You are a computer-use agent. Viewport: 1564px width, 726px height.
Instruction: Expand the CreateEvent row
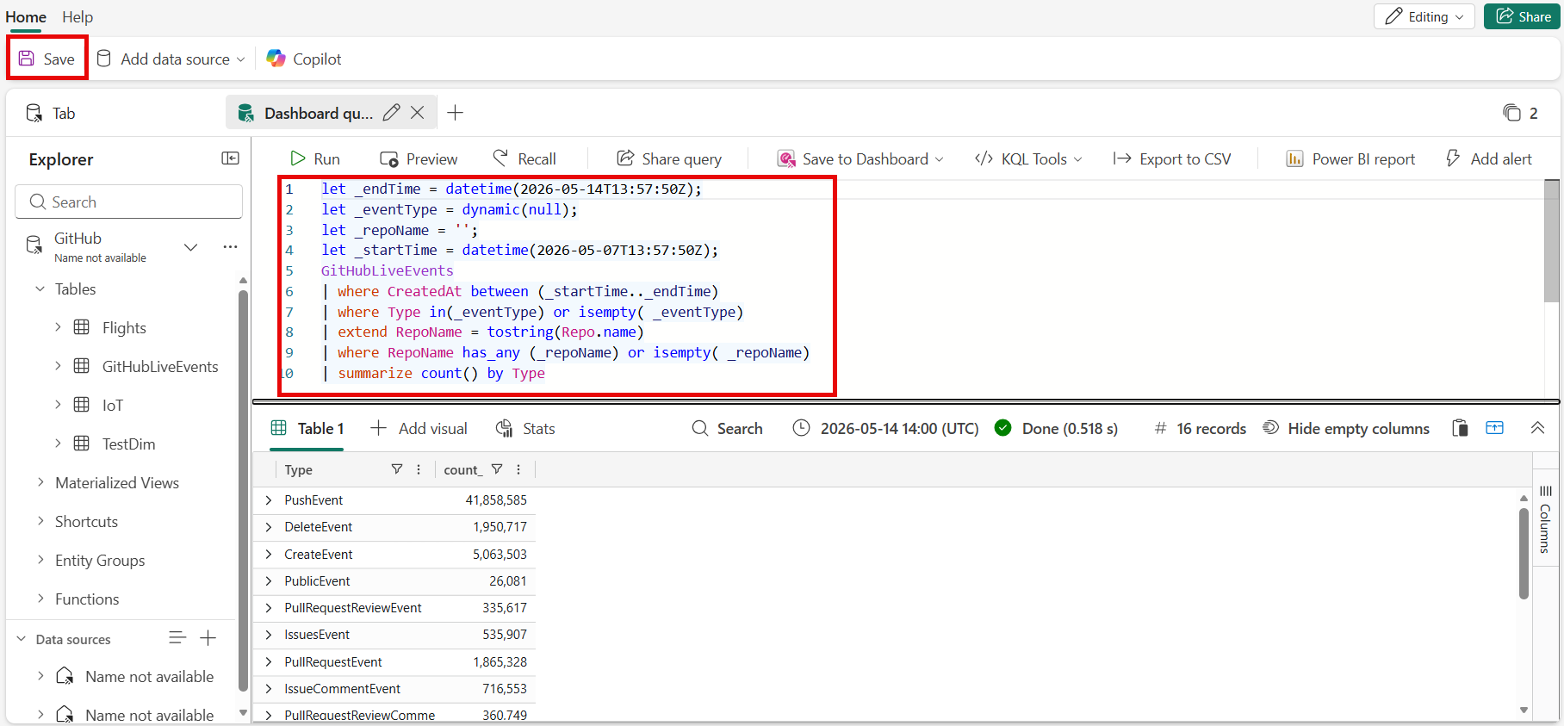(x=269, y=554)
